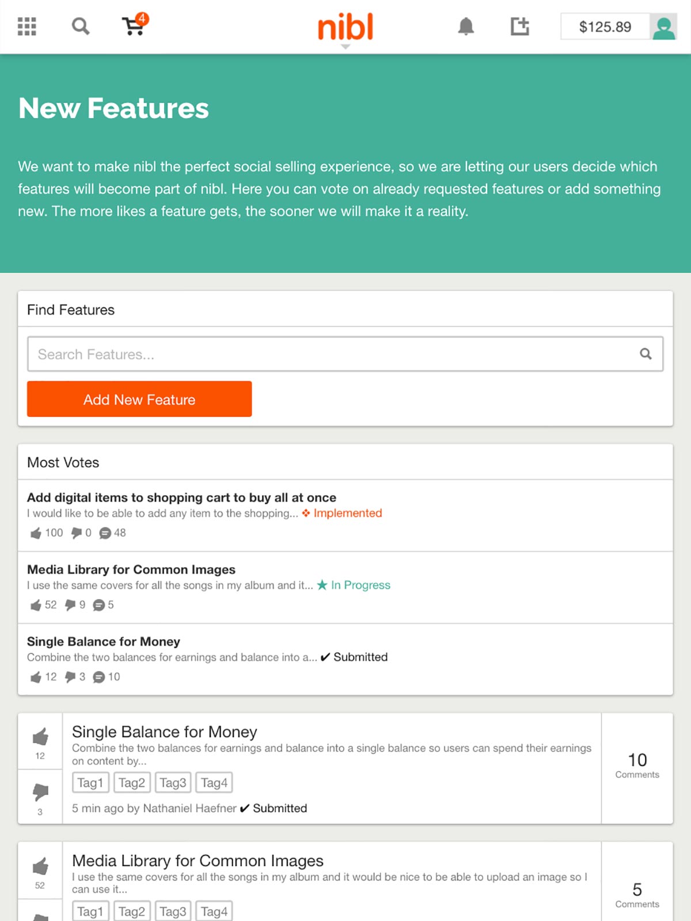
Task: Open 'Media Library for Common Images' in Most Votes
Action: click(x=131, y=569)
